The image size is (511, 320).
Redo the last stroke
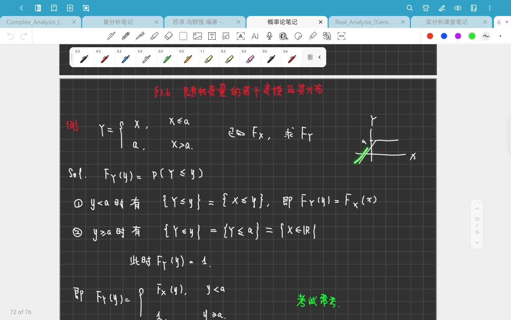[x=24, y=36]
